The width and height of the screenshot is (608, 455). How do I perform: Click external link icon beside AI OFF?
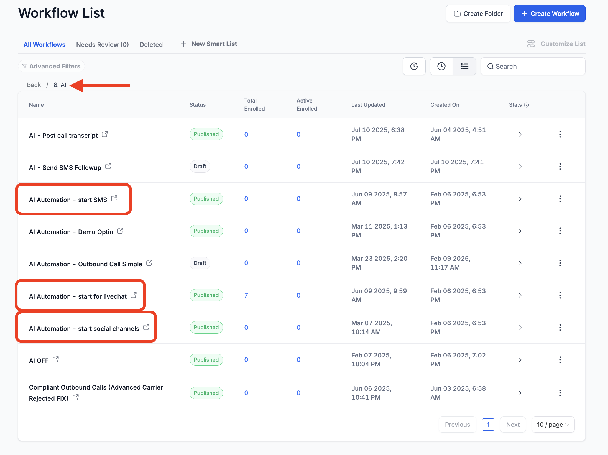click(x=55, y=360)
